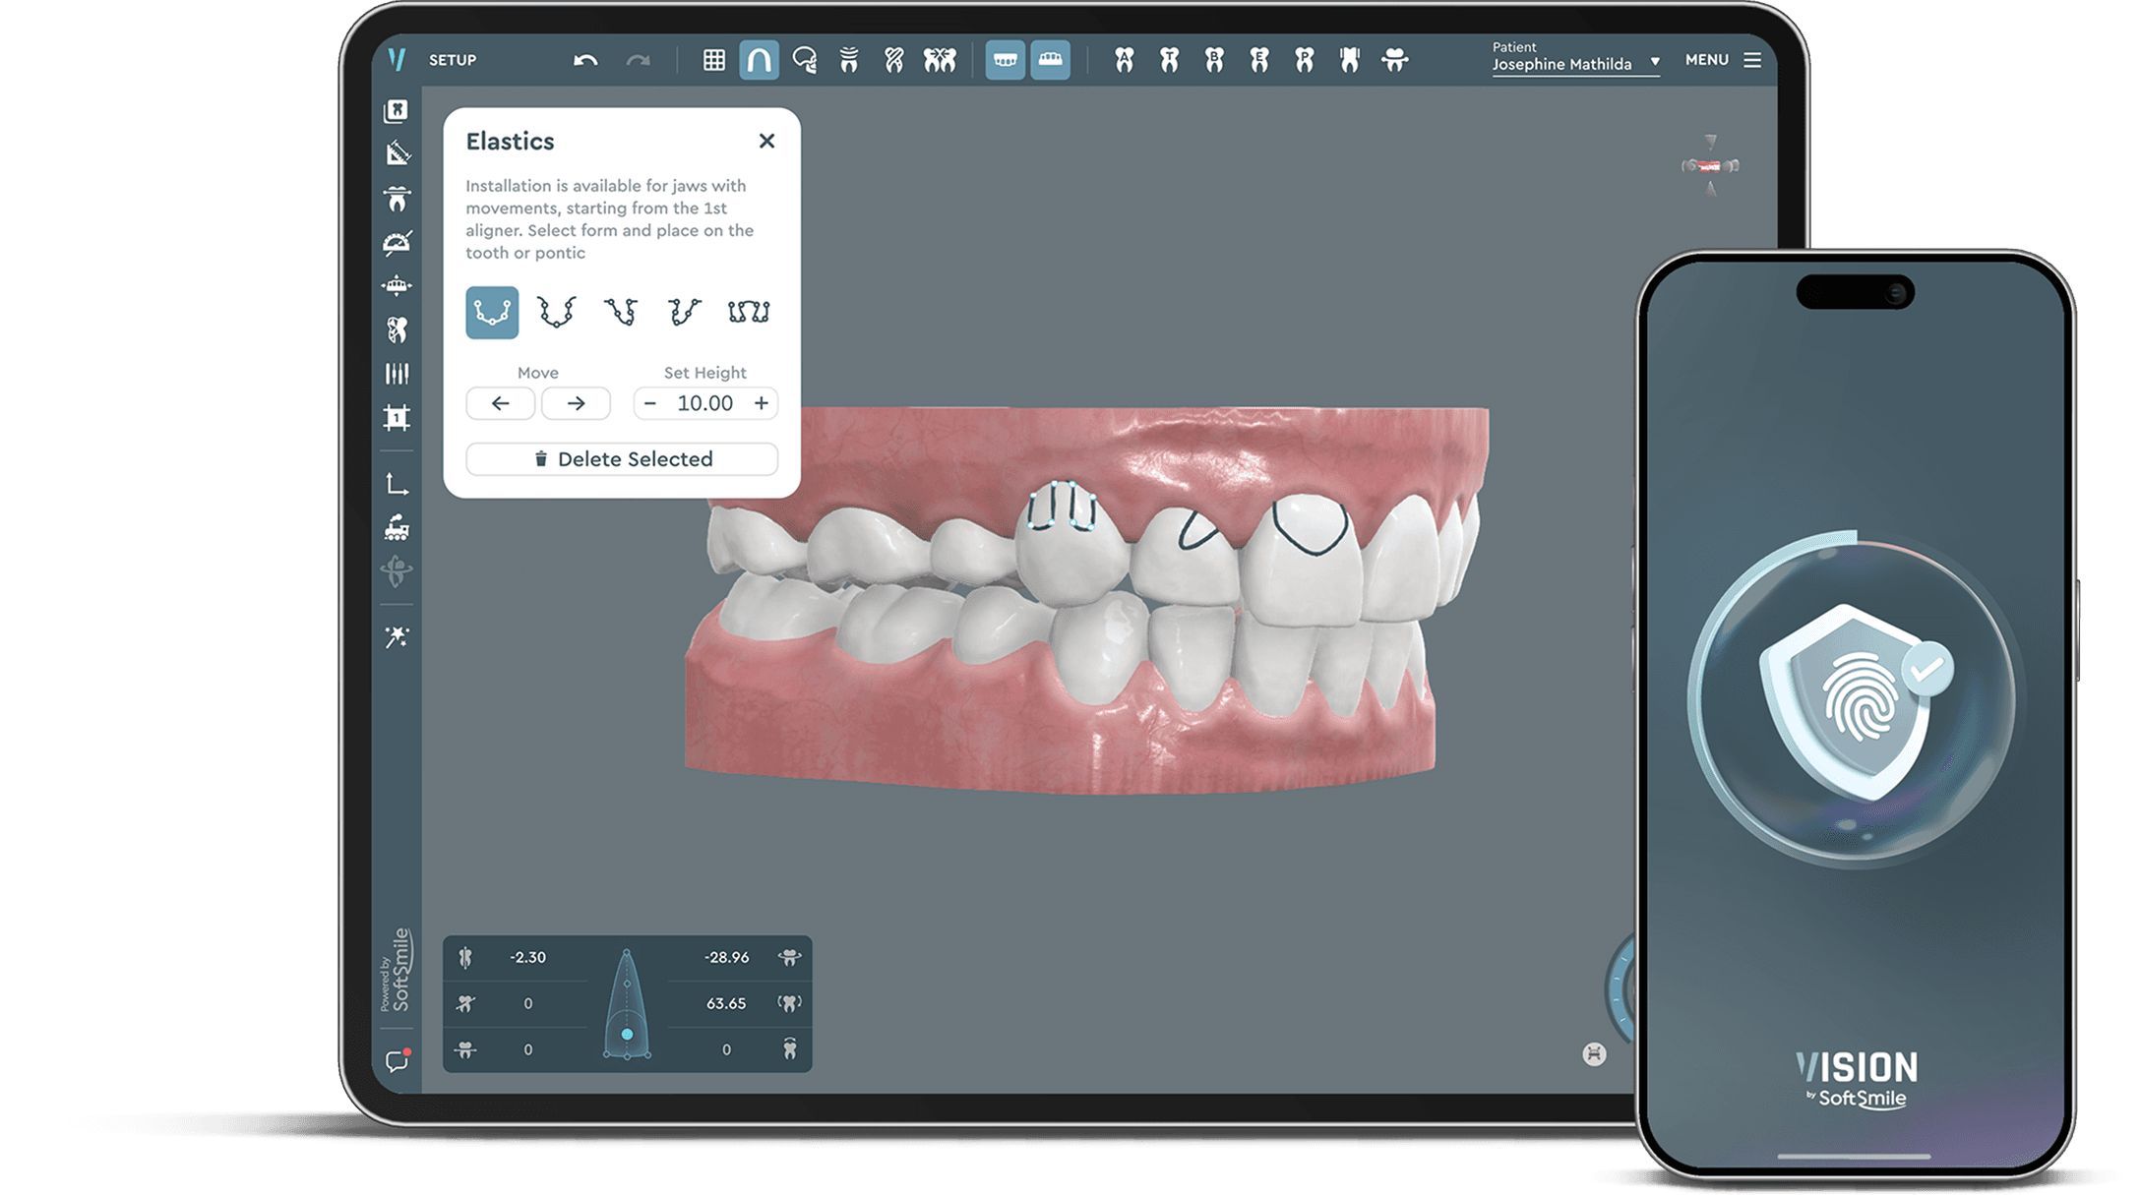Select the elastics tooth tool marked E
Screen dimensions: 2140x1195
(x=1257, y=60)
